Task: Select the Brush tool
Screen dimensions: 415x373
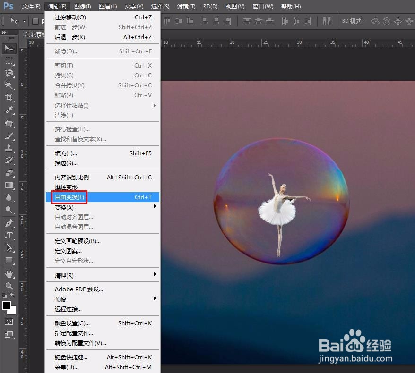Action: point(9,136)
